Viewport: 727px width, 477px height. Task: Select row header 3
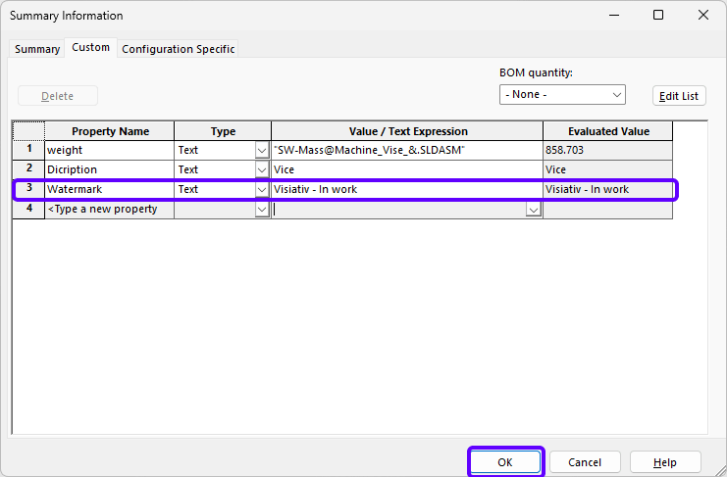pyautogui.click(x=28, y=189)
